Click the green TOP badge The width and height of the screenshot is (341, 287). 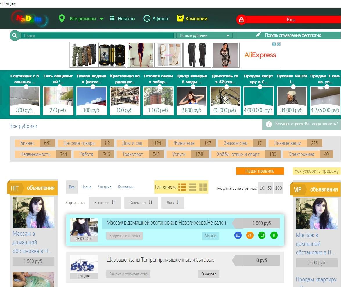pyautogui.click(x=262, y=235)
